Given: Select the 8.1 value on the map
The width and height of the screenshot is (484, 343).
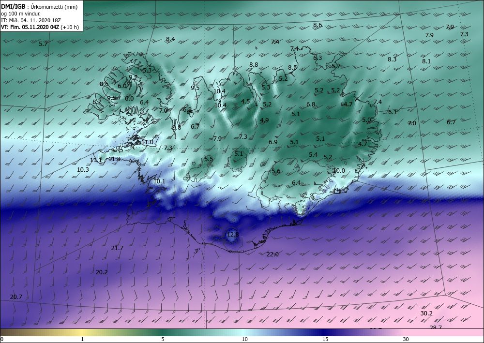Looking at the screenshot, I should [426, 61].
